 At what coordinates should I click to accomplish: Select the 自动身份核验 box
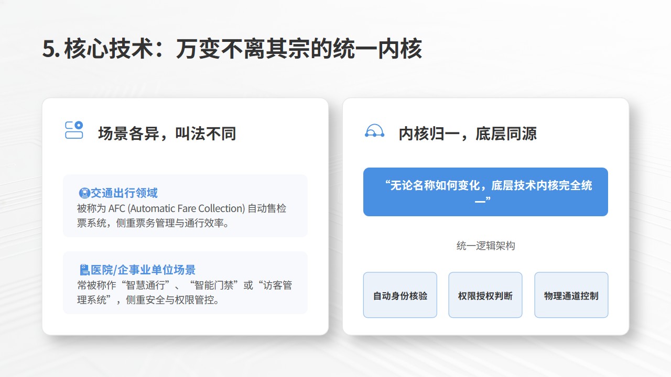pos(400,295)
